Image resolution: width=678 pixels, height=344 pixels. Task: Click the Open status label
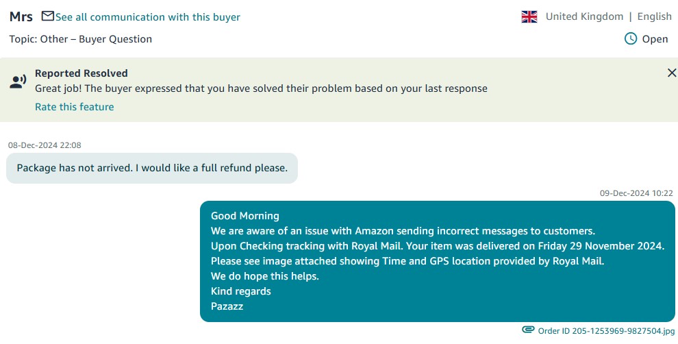[655, 39]
